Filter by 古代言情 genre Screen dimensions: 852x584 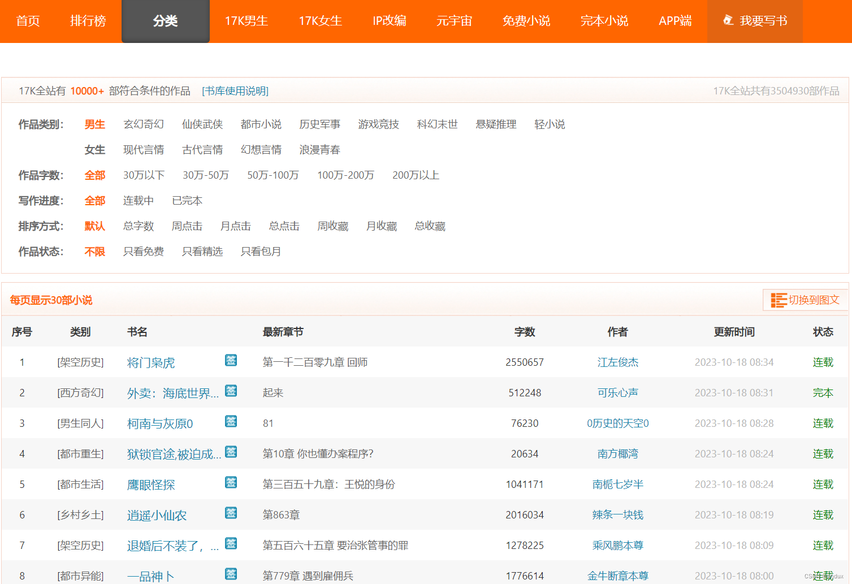202,150
